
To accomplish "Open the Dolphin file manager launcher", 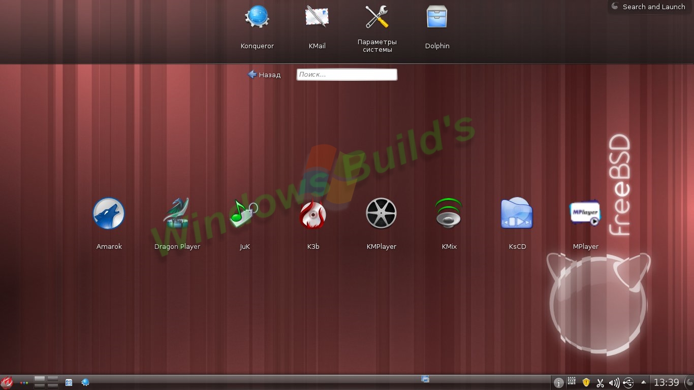I will click(x=437, y=18).
